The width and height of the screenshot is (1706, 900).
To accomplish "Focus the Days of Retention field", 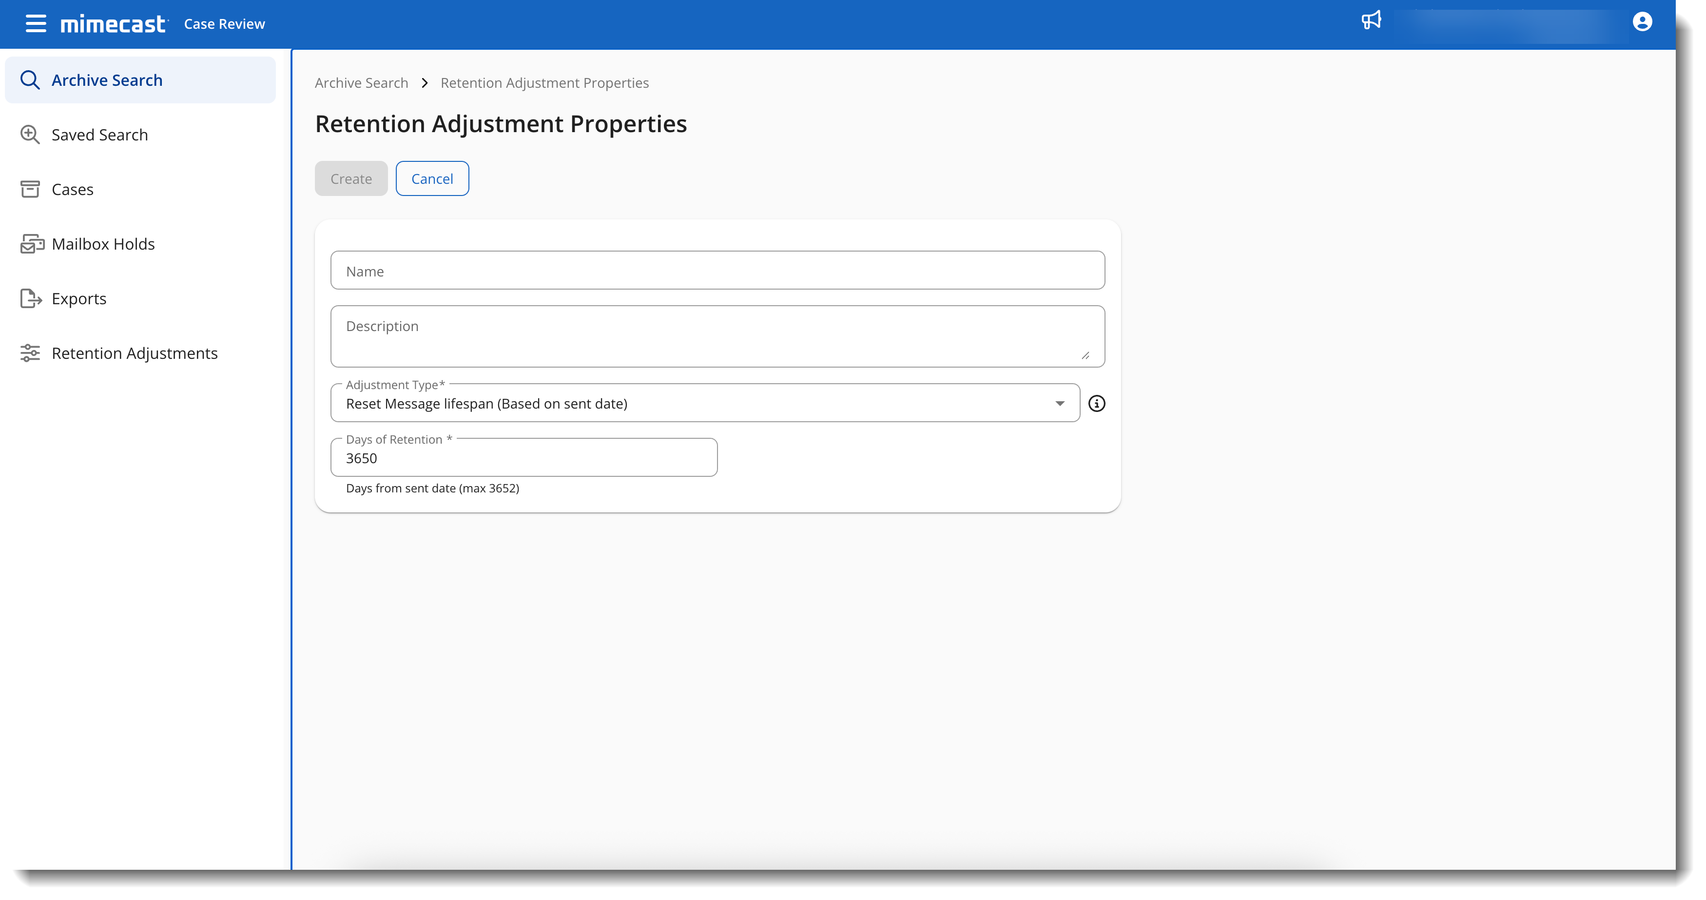I will (x=523, y=458).
